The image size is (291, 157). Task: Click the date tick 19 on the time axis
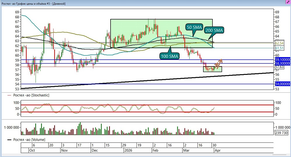click(139, 145)
